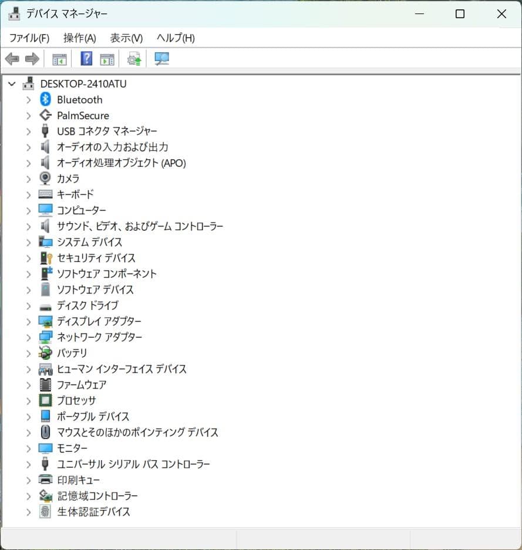Click the Bluetooth device category icon
This screenshot has height=550, width=522.
pyautogui.click(x=45, y=99)
